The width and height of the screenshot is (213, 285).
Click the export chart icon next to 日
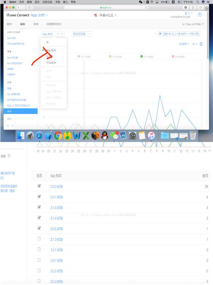tap(201, 44)
